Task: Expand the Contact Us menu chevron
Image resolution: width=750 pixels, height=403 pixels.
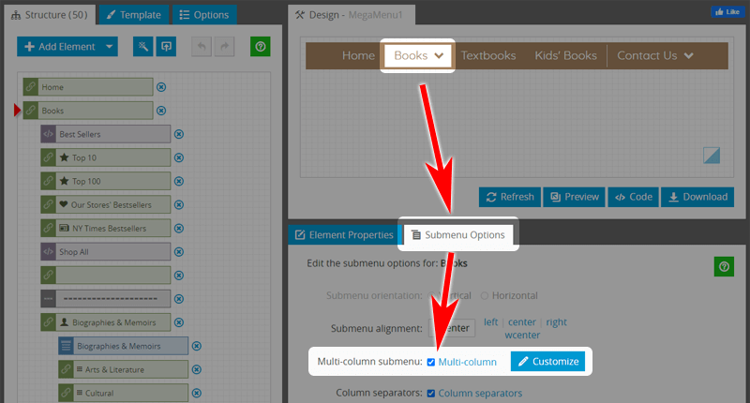Action: click(689, 56)
